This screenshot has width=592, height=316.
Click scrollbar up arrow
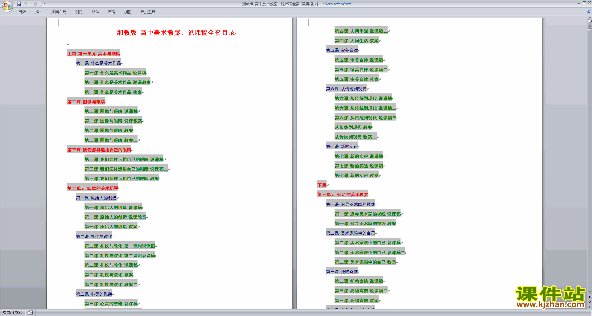click(590, 26)
